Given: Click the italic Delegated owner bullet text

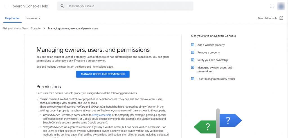Looking at the screenshot, I should click(x=53, y=127).
